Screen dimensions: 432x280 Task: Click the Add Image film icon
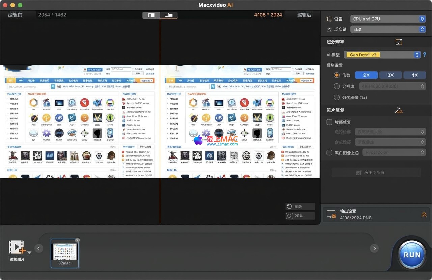17,247
